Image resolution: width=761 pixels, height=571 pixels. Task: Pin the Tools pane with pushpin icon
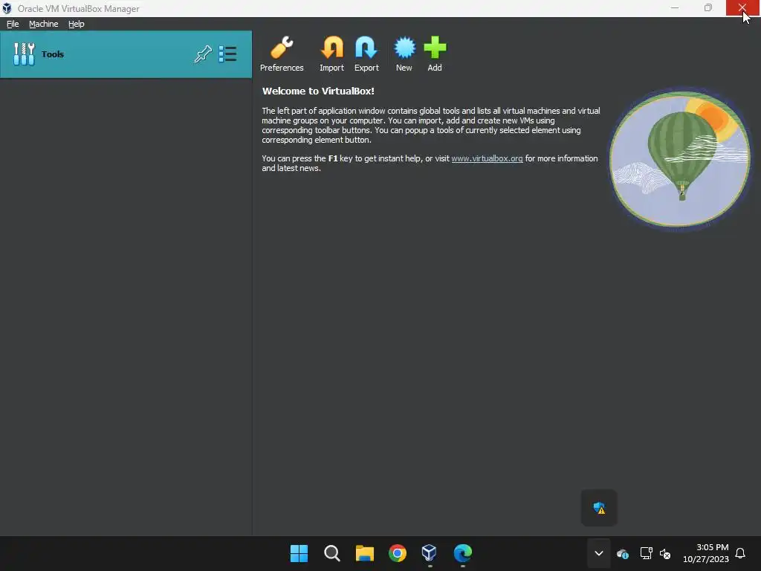pyautogui.click(x=203, y=54)
